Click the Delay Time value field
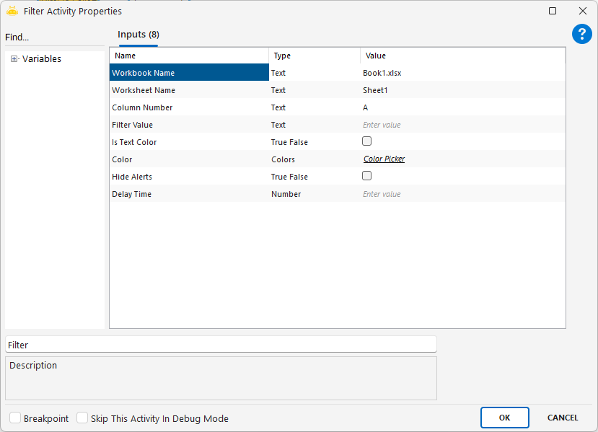 462,194
